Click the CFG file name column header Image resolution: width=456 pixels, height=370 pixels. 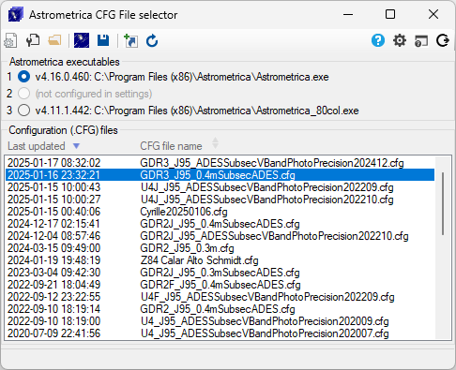point(171,146)
